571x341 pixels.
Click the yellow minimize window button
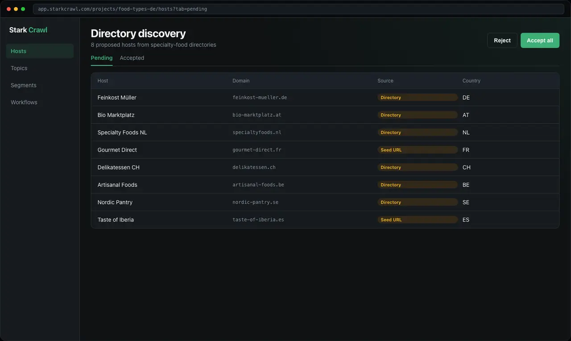pyautogui.click(x=16, y=9)
